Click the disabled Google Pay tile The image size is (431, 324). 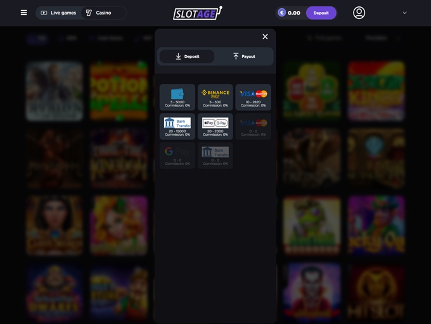point(177,155)
